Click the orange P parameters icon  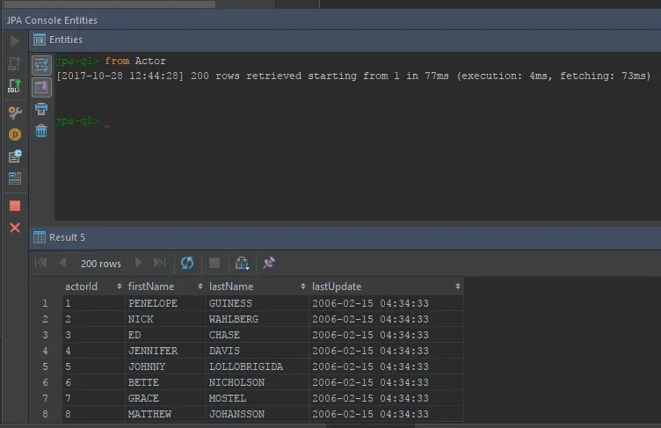(15, 134)
